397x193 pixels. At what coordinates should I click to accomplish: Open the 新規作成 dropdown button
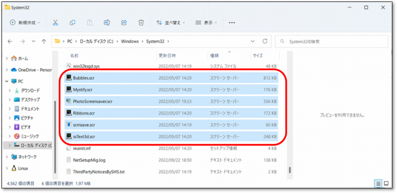click(25, 23)
